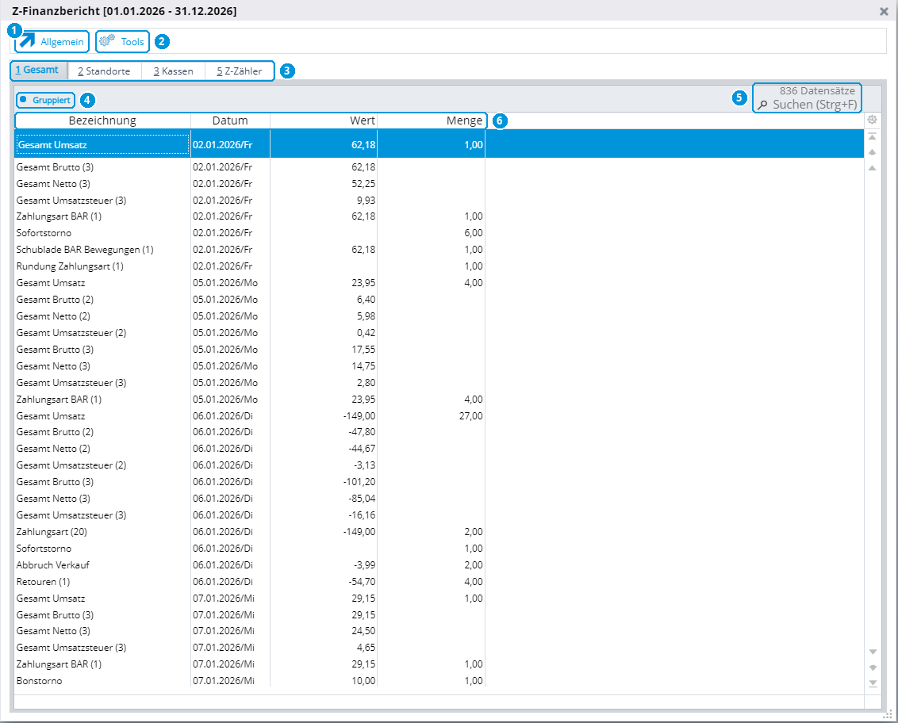Open grid settings gear icon beside column headers
Screen dimensions: 898x723
pyautogui.click(x=873, y=120)
